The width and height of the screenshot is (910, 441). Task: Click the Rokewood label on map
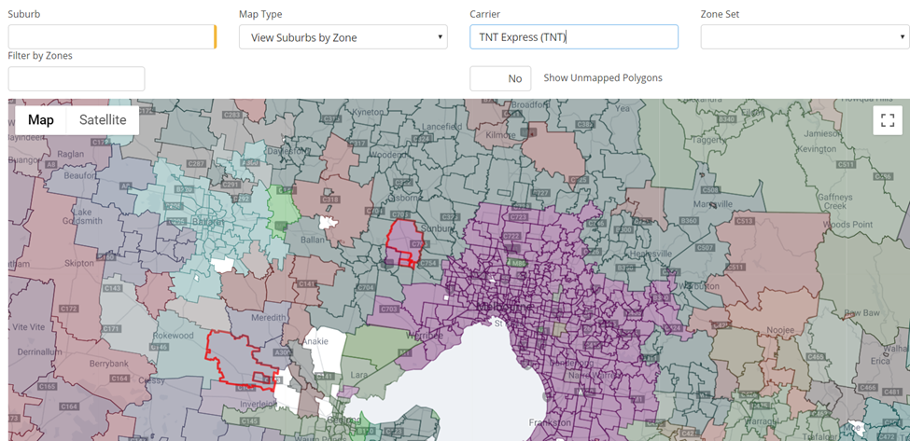click(x=173, y=336)
